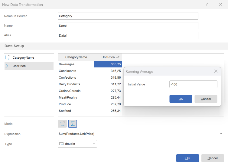The width and height of the screenshot is (228, 166).
Task: Click the sort/filter icon in UnitPrice header
Action: (x=118, y=57)
